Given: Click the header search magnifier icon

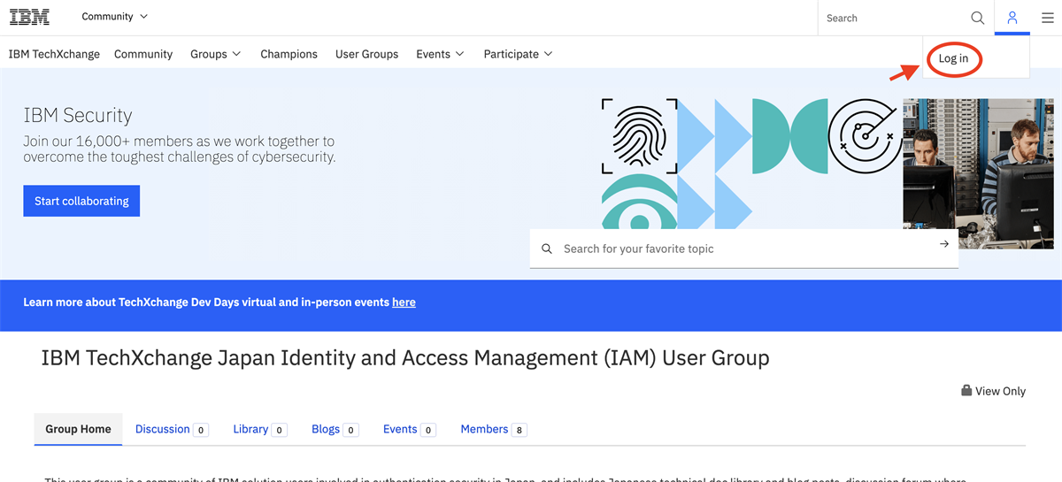Looking at the screenshot, I should (x=977, y=18).
